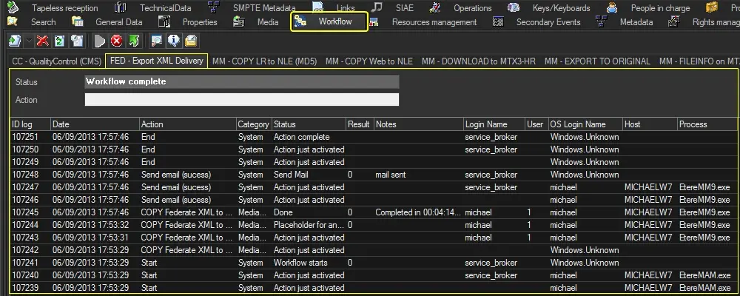Click the red circle stop workflow icon
Screen dimensions: 740x296
tap(116, 41)
